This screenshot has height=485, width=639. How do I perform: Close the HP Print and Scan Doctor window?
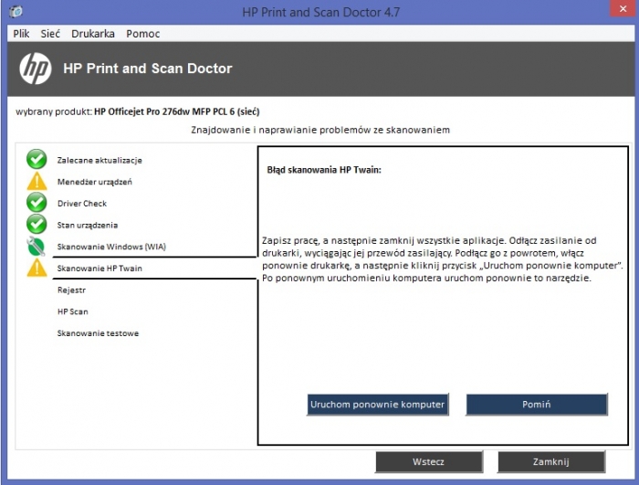coord(623,8)
